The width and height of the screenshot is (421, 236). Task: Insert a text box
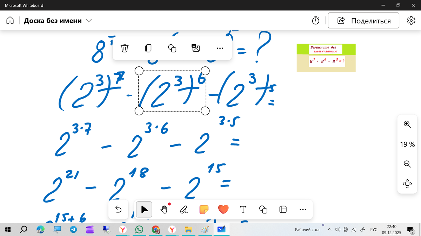pyautogui.click(x=243, y=209)
